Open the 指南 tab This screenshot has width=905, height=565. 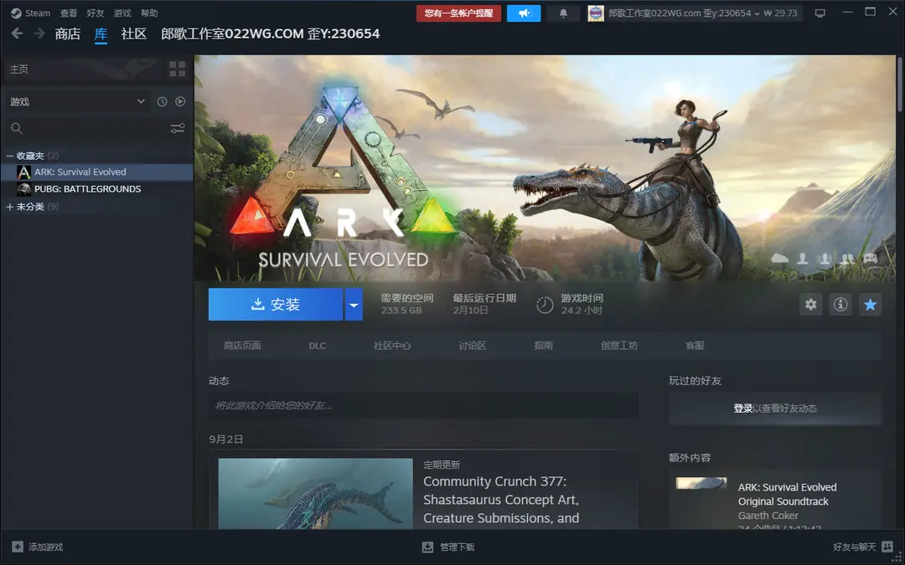[x=544, y=346]
